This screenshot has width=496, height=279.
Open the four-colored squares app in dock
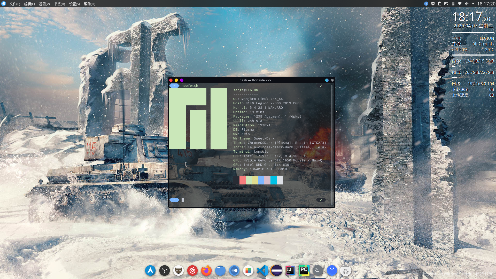point(248,270)
